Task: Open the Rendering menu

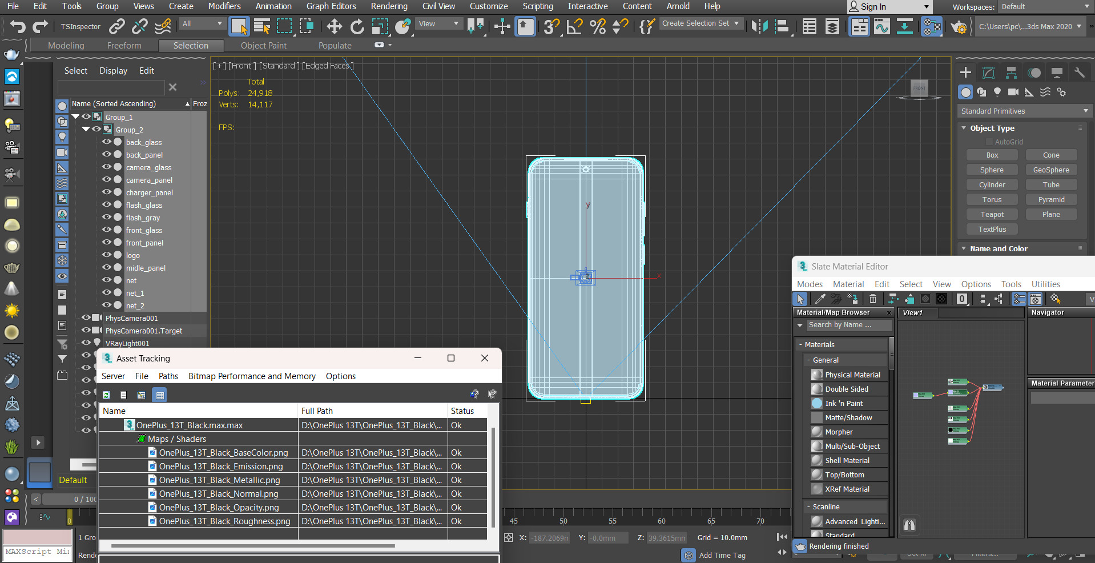Action: 389,6
